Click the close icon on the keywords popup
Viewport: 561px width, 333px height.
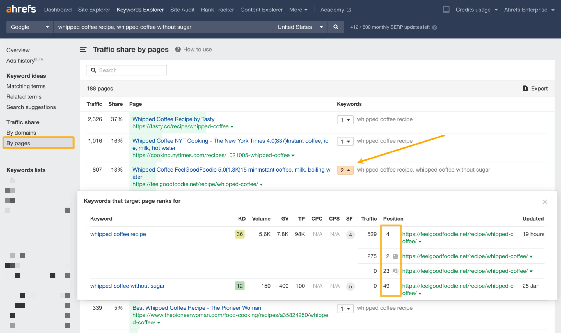coord(545,202)
